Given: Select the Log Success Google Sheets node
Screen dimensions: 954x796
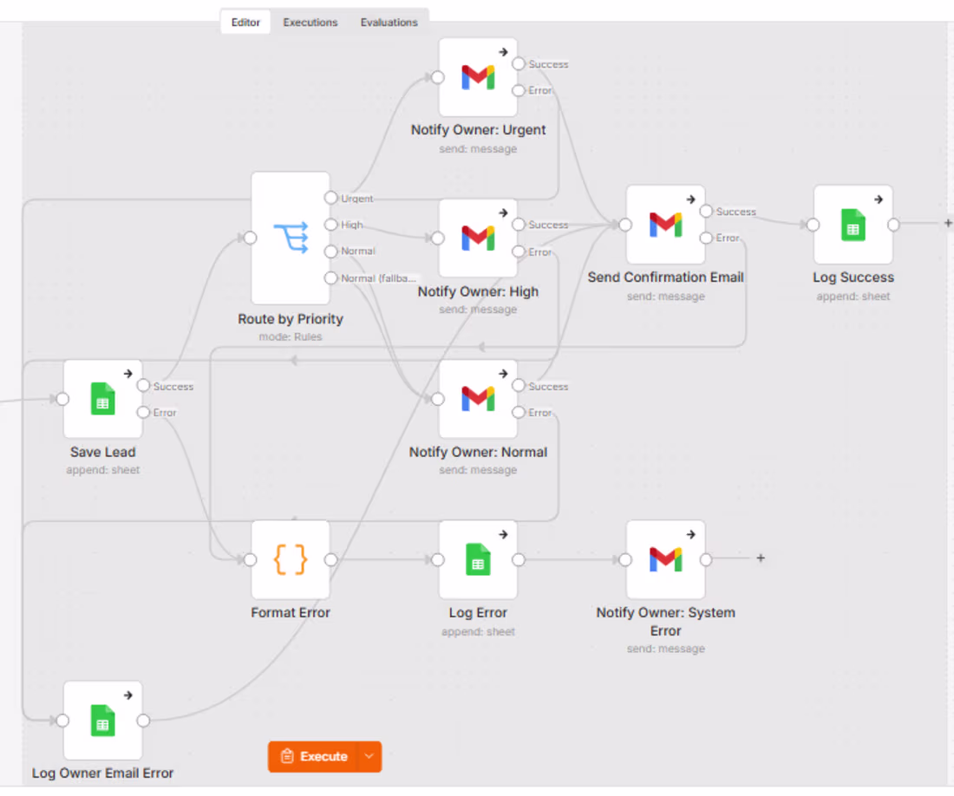Looking at the screenshot, I should click(x=853, y=225).
